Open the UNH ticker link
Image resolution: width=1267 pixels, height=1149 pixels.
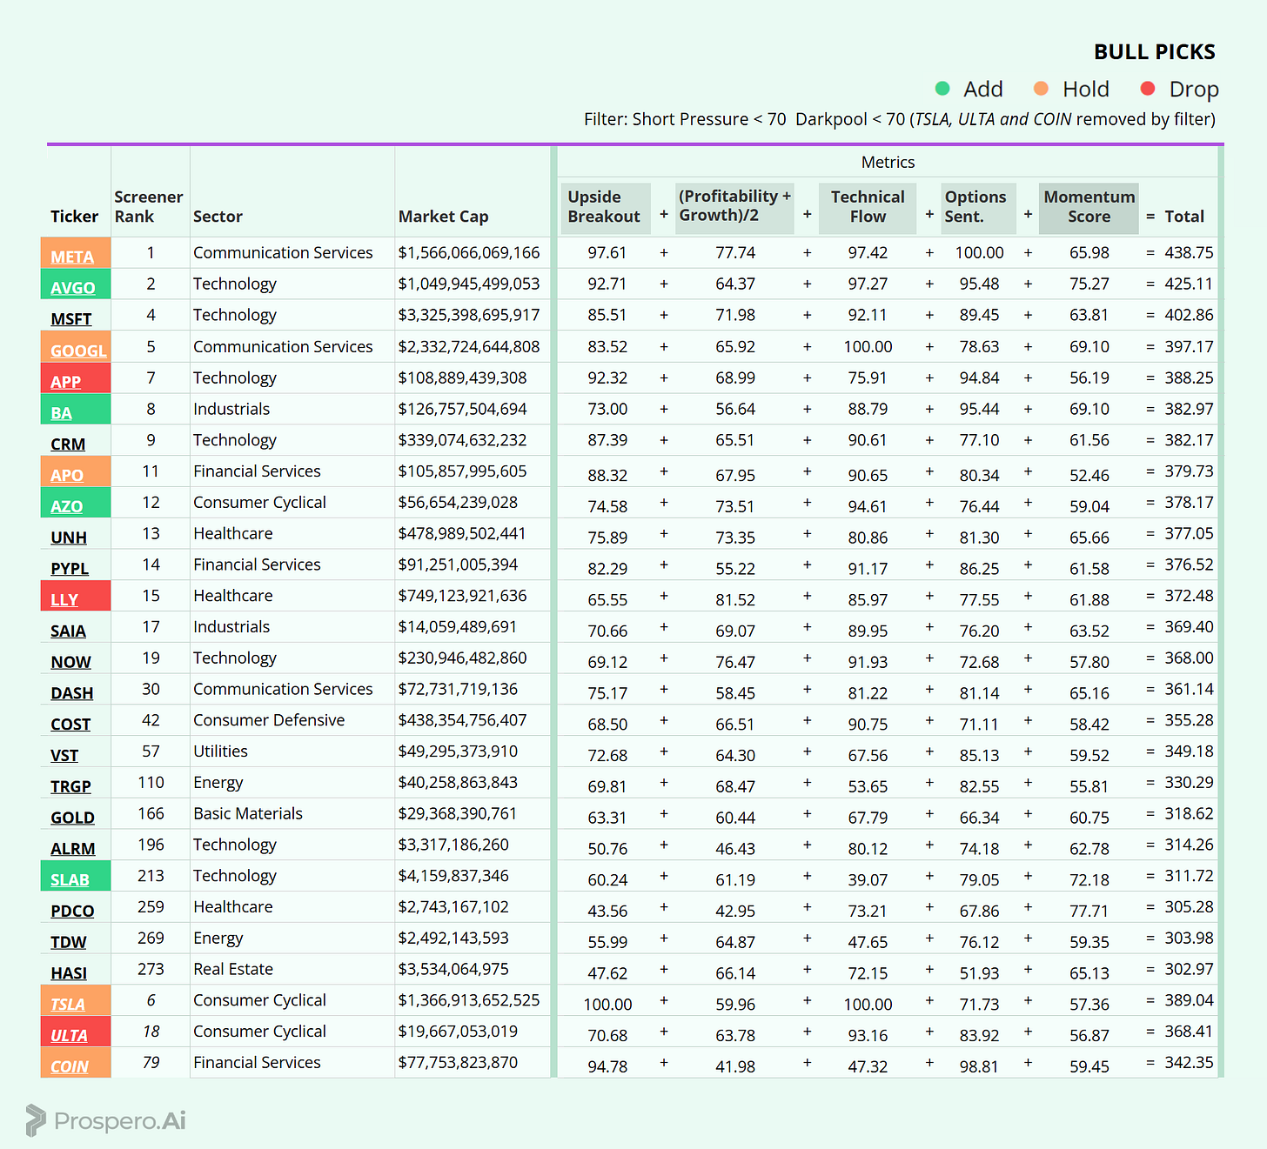click(x=69, y=538)
